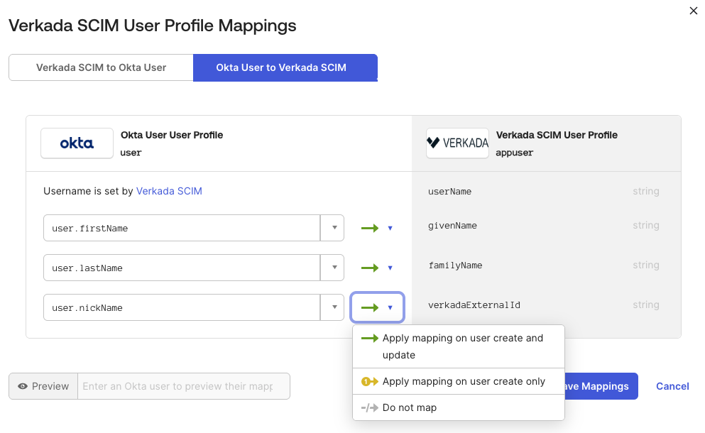Choose Apply mapping on user create and update

click(x=461, y=346)
